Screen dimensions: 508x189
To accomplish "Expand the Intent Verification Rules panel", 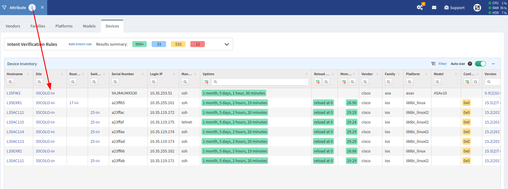I will tap(227, 44).
